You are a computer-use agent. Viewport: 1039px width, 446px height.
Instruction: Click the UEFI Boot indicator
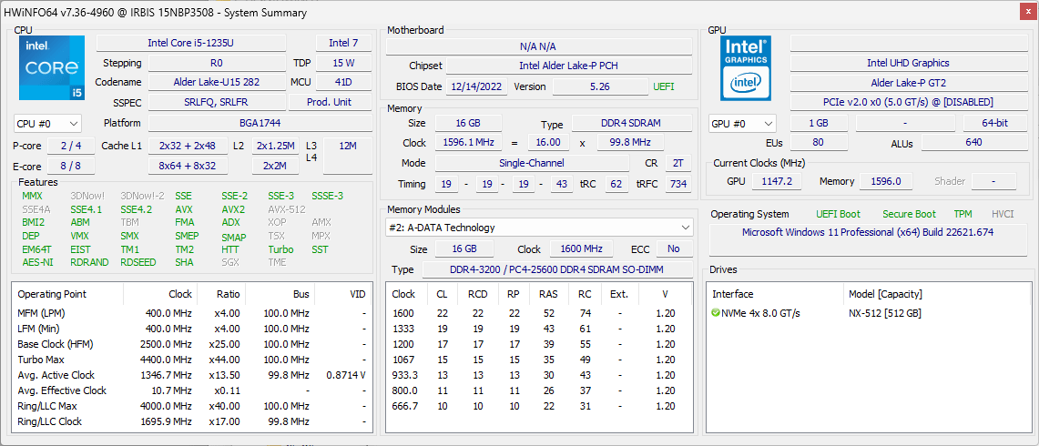838,214
